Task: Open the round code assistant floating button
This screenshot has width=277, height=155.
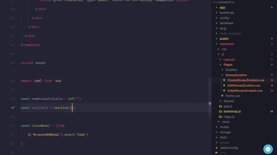Action: [268, 149]
